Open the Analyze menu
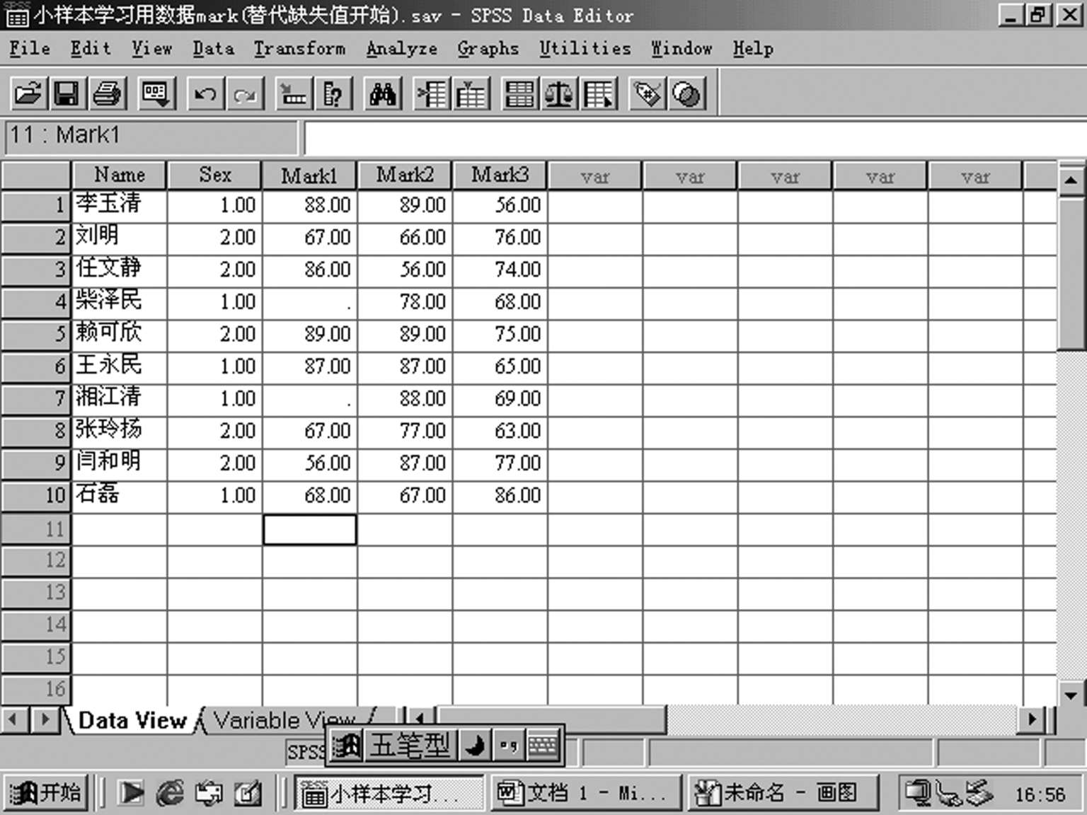The width and height of the screenshot is (1087, 815). (x=401, y=48)
